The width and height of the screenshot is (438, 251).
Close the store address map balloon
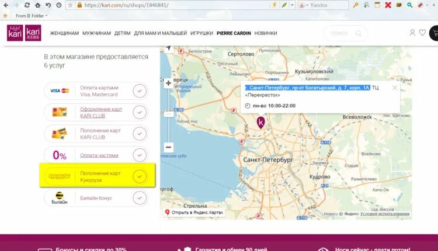[x=394, y=88]
